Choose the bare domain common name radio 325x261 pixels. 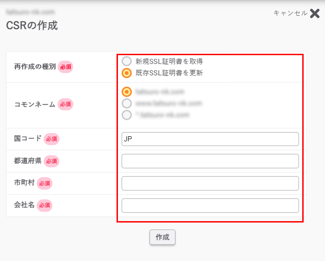(x=127, y=92)
